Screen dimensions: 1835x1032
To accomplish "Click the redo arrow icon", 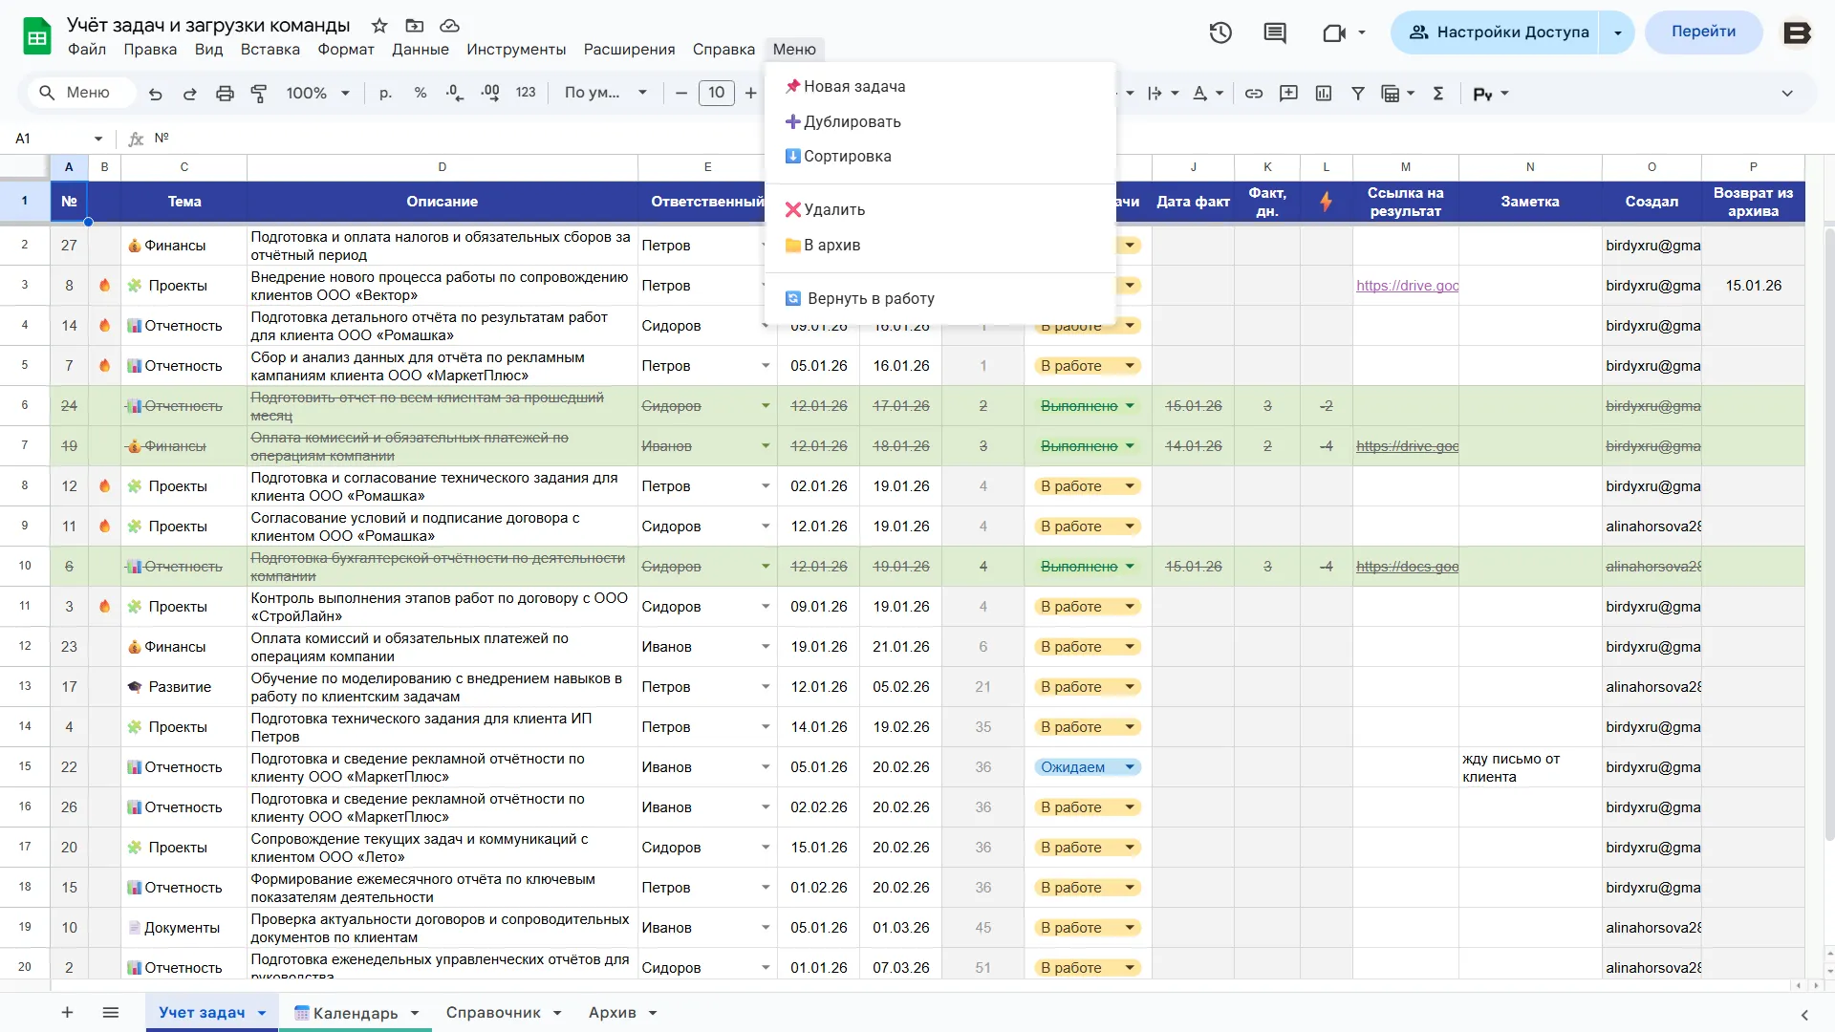I will 190,93.
